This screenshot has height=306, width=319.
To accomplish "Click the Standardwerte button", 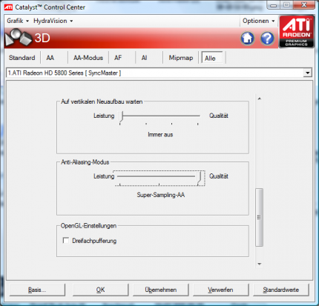I will click(x=281, y=290).
